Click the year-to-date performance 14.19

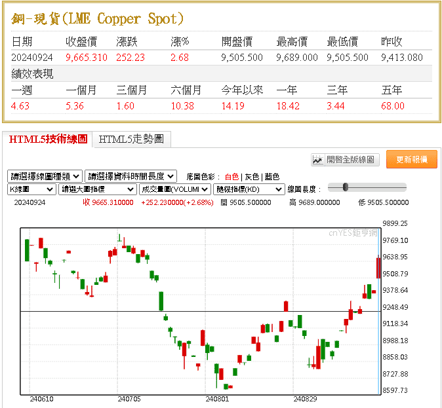pos(233,106)
